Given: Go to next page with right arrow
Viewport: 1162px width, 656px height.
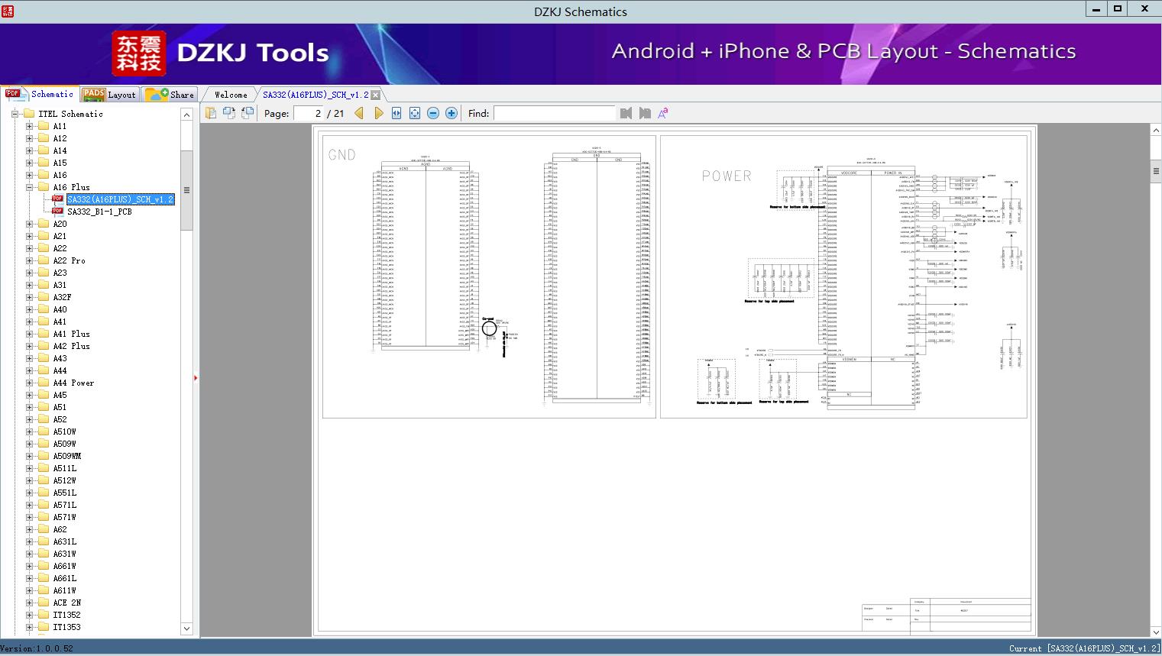Looking at the screenshot, I should coord(378,113).
